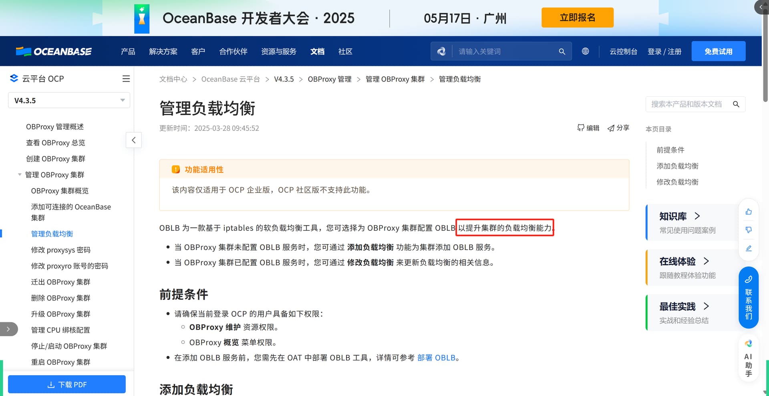This screenshot has width=769, height=396.
Task: Click the 在线体验 arrow chevron
Action: point(706,261)
